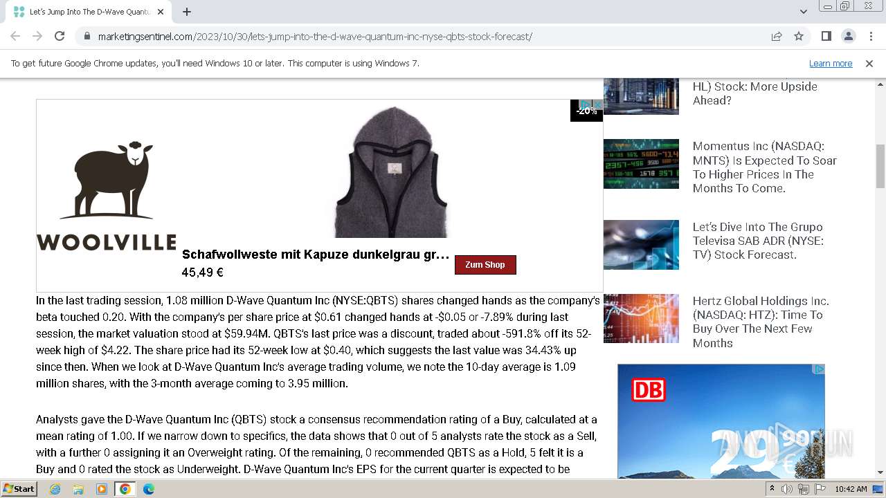Click the Momentus article thumbnail

tap(641, 164)
